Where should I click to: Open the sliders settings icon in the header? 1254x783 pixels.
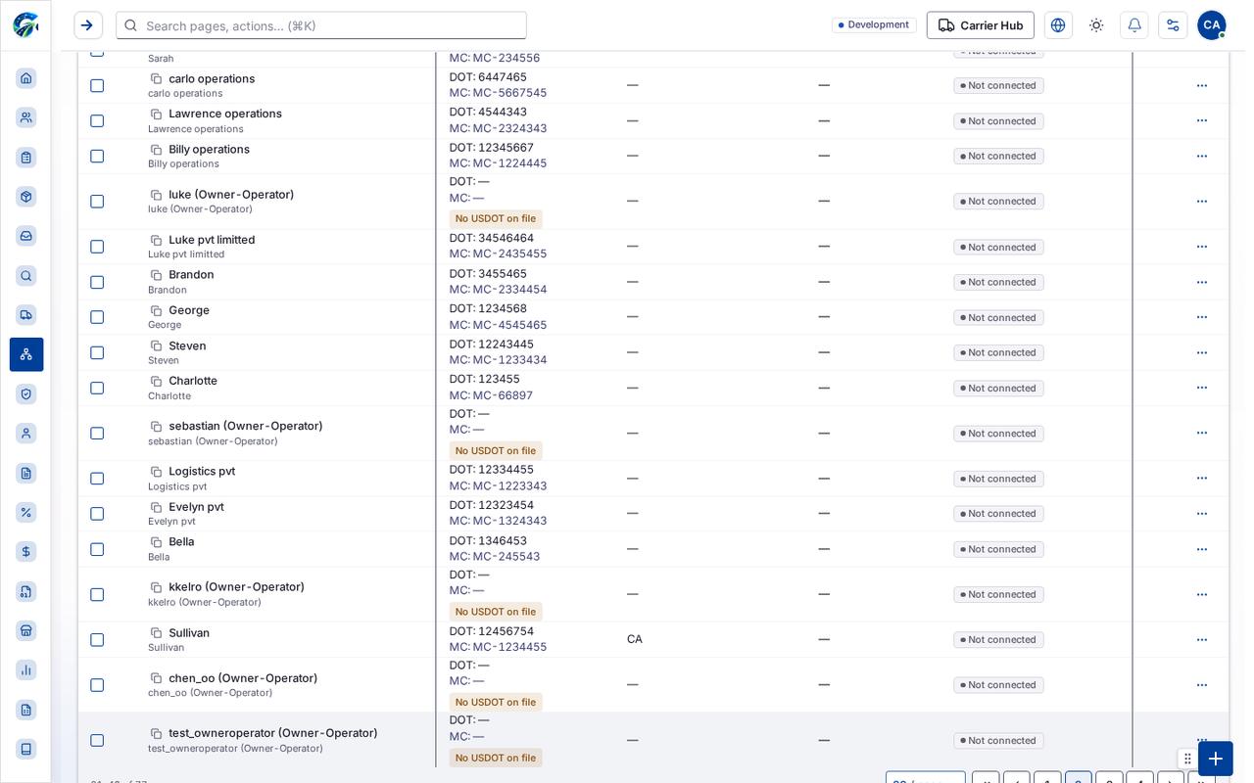1173,25
